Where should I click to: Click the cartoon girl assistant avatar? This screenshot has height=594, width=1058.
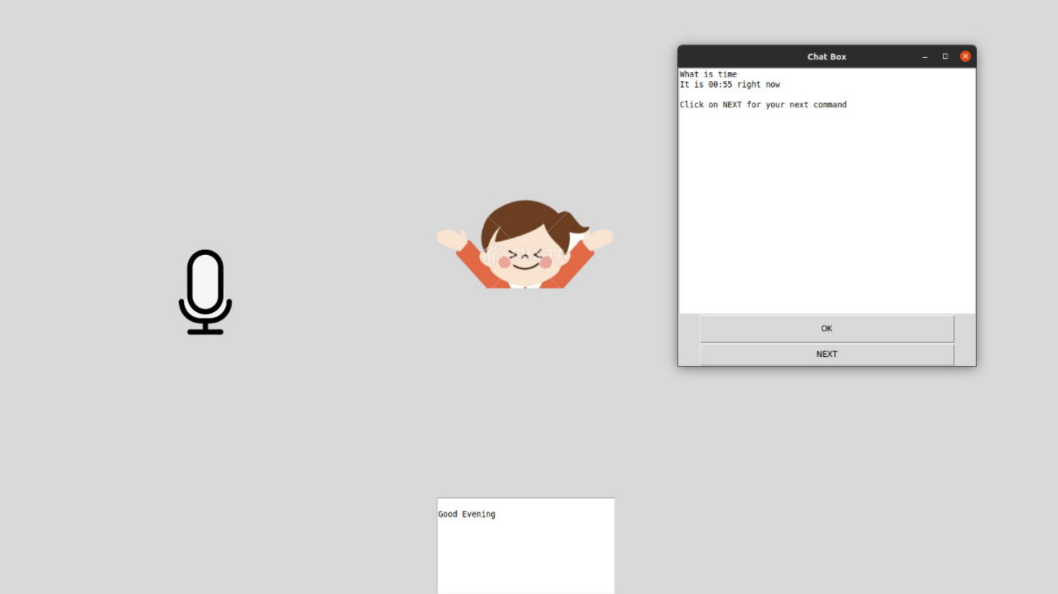coord(525,245)
